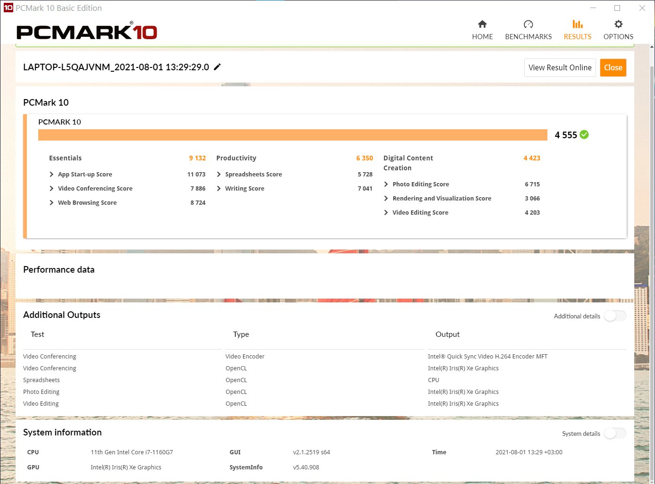655x484 pixels.
Task: Click the Results bar chart icon
Action: [578, 24]
